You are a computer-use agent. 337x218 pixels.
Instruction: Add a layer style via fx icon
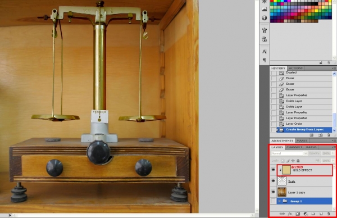coord(290,214)
